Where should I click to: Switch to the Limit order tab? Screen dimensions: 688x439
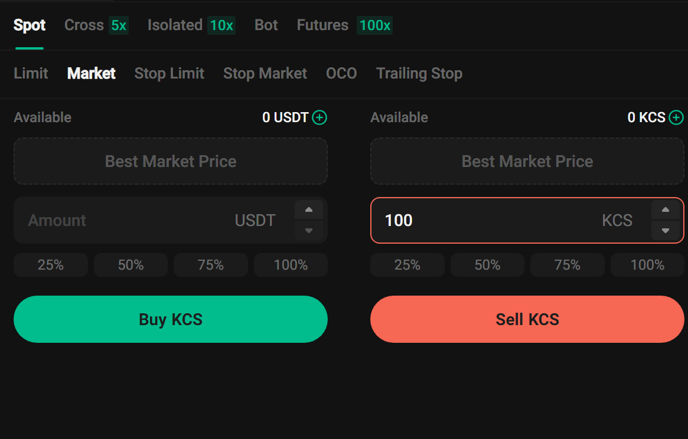click(31, 73)
